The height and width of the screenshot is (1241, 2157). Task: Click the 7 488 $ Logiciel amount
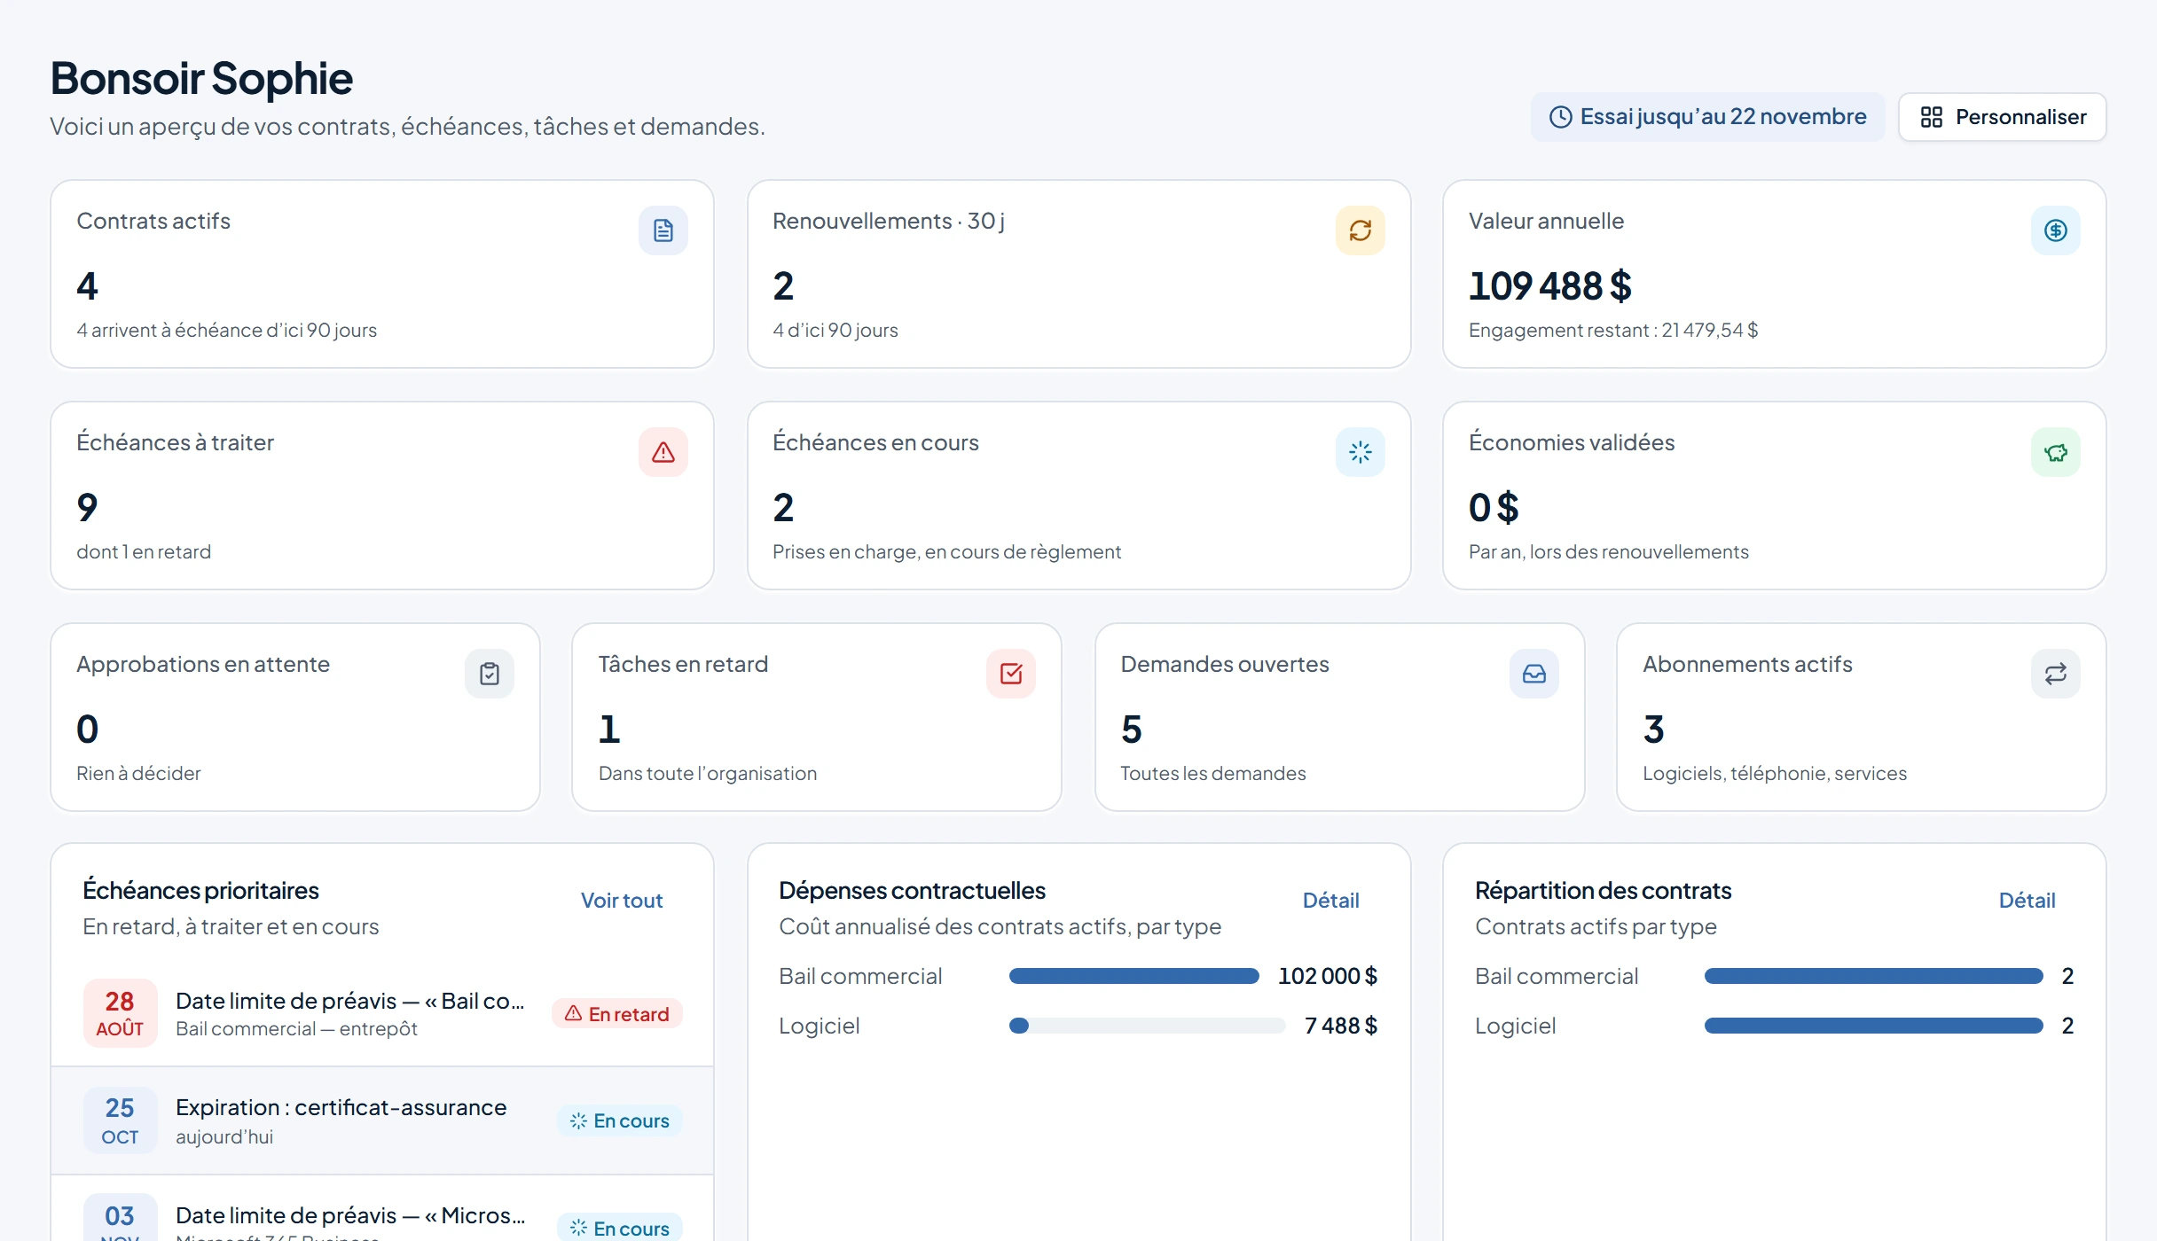pos(1340,1026)
